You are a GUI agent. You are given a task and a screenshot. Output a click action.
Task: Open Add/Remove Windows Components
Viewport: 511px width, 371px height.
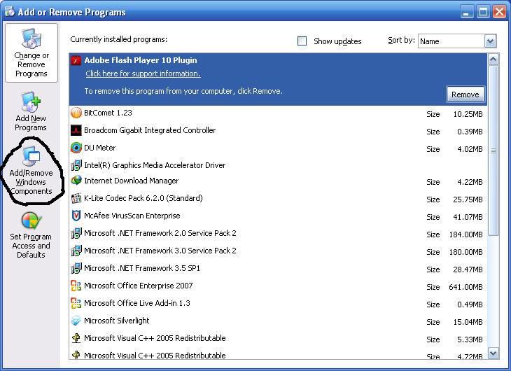pyautogui.click(x=31, y=171)
